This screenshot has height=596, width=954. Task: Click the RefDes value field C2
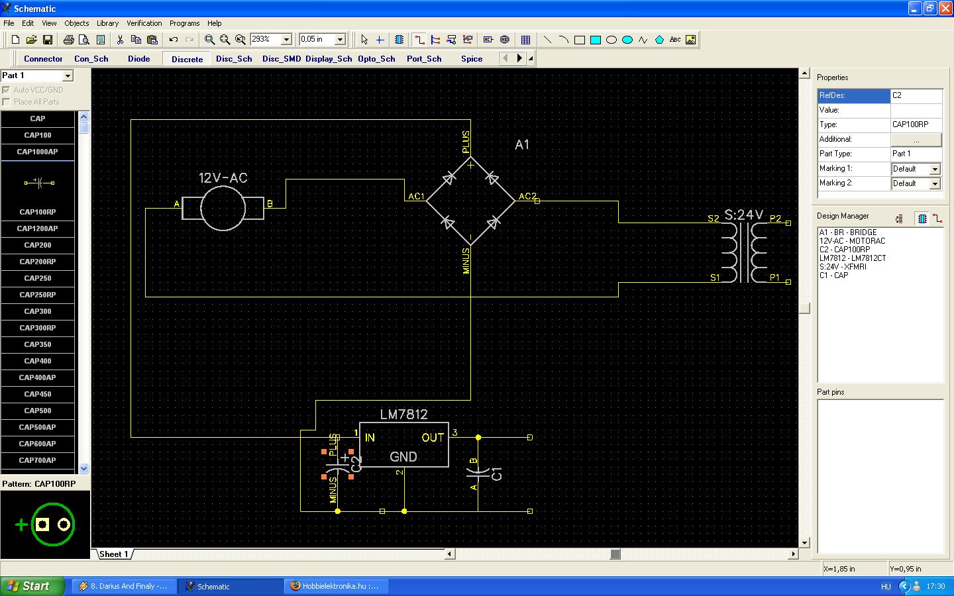tap(916, 96)
